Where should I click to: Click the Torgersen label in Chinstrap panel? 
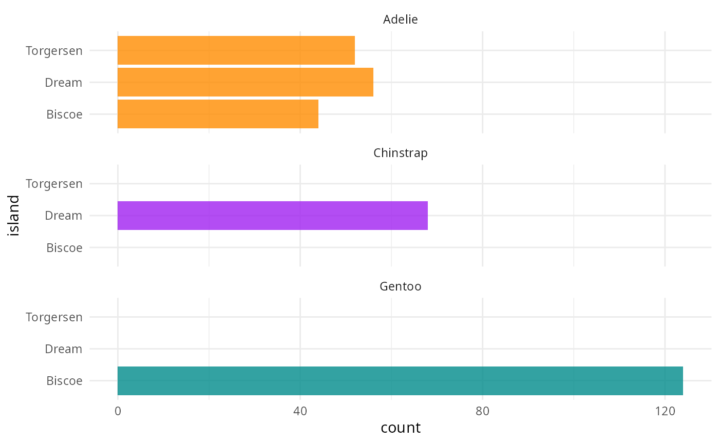[54, 184]
